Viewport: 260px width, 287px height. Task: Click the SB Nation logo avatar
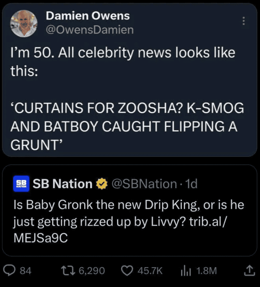[x=22, y=184]
